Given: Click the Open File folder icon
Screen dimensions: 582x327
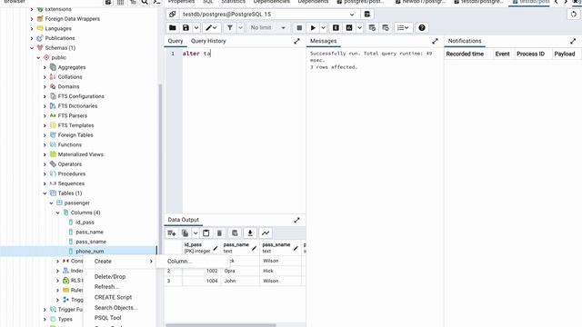Looking at the screenshot, I should pyautogui.click(x=173, y=28).
